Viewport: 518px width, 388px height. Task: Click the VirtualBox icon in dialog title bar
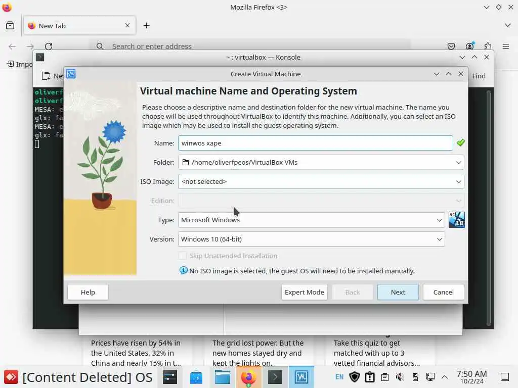(x=71, y=74)
